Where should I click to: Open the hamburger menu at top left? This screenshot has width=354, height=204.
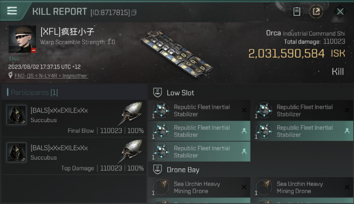[x=12, y=11]
